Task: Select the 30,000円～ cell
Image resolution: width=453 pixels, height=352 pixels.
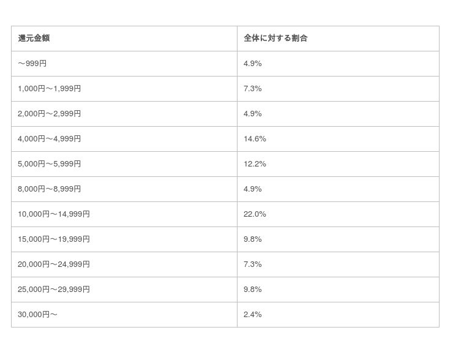Action: [38, 315]
